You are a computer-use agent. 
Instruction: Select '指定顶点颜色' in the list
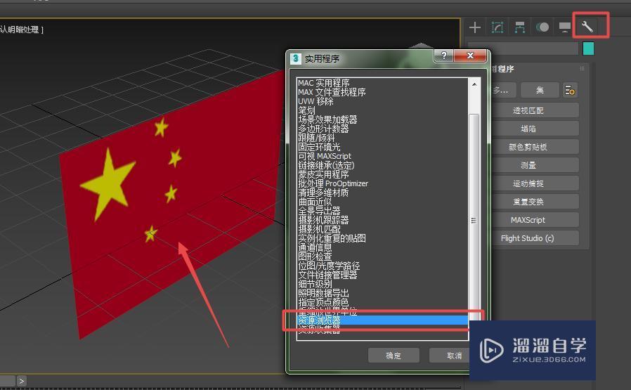point(323,302)
